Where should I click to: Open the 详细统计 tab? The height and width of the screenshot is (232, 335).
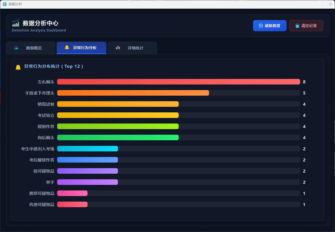tap(135, 48)
